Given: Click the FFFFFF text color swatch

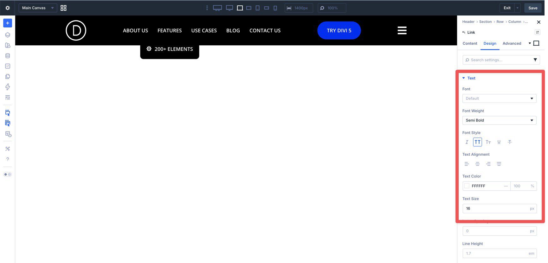Looking at the screenshot, I should point(467,186).
